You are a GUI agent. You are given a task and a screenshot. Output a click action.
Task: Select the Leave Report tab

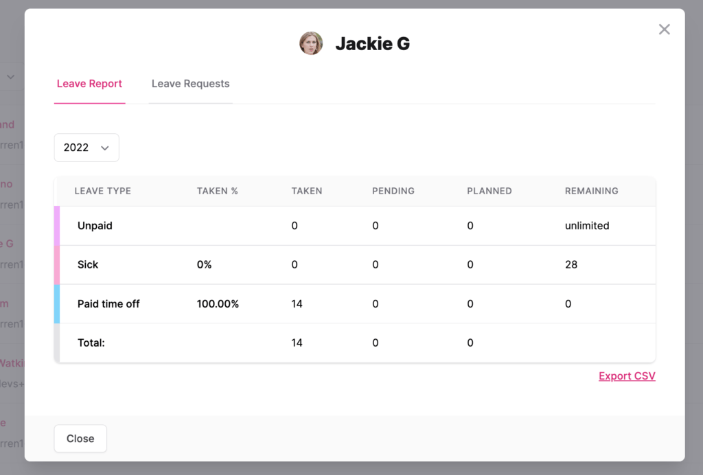click(89, 83)
